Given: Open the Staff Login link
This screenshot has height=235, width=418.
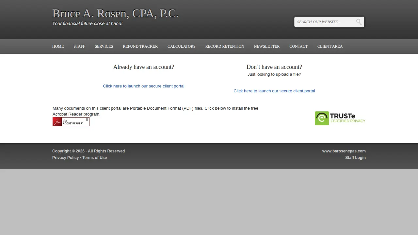Looking at the screenshot, I should 355,158.
